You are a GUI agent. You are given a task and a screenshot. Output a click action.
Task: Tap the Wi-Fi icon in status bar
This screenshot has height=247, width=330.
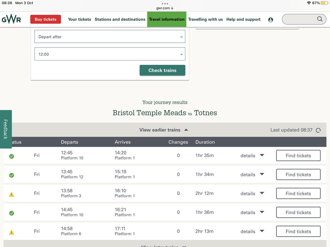point(309,3)
